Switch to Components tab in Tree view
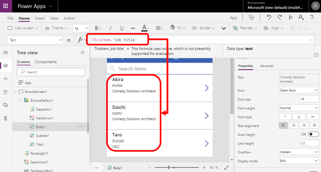The height and width of the screenshot is (172, 321). (46, 62)
